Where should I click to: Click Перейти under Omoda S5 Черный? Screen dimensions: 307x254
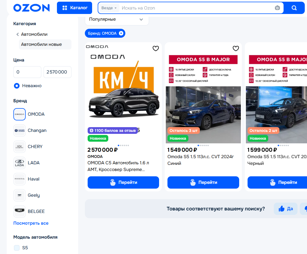tap(277, 182)
